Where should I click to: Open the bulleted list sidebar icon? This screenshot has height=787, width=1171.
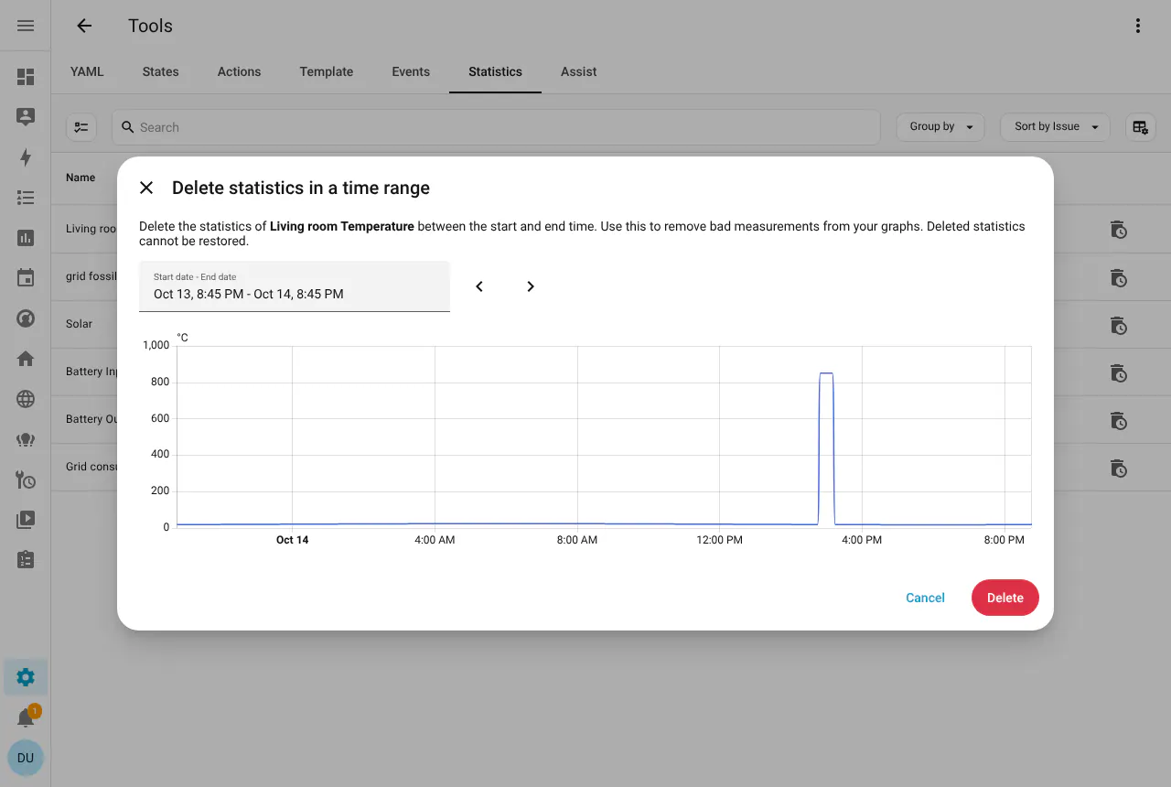tap(26, 198)
